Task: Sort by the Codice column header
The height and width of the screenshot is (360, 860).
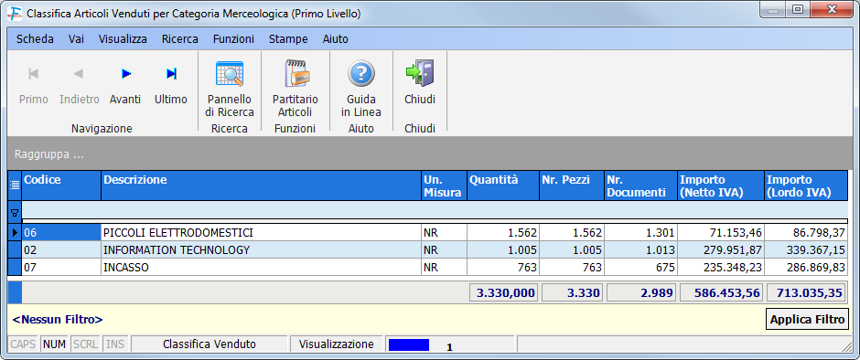Action: tap(61, 185)
